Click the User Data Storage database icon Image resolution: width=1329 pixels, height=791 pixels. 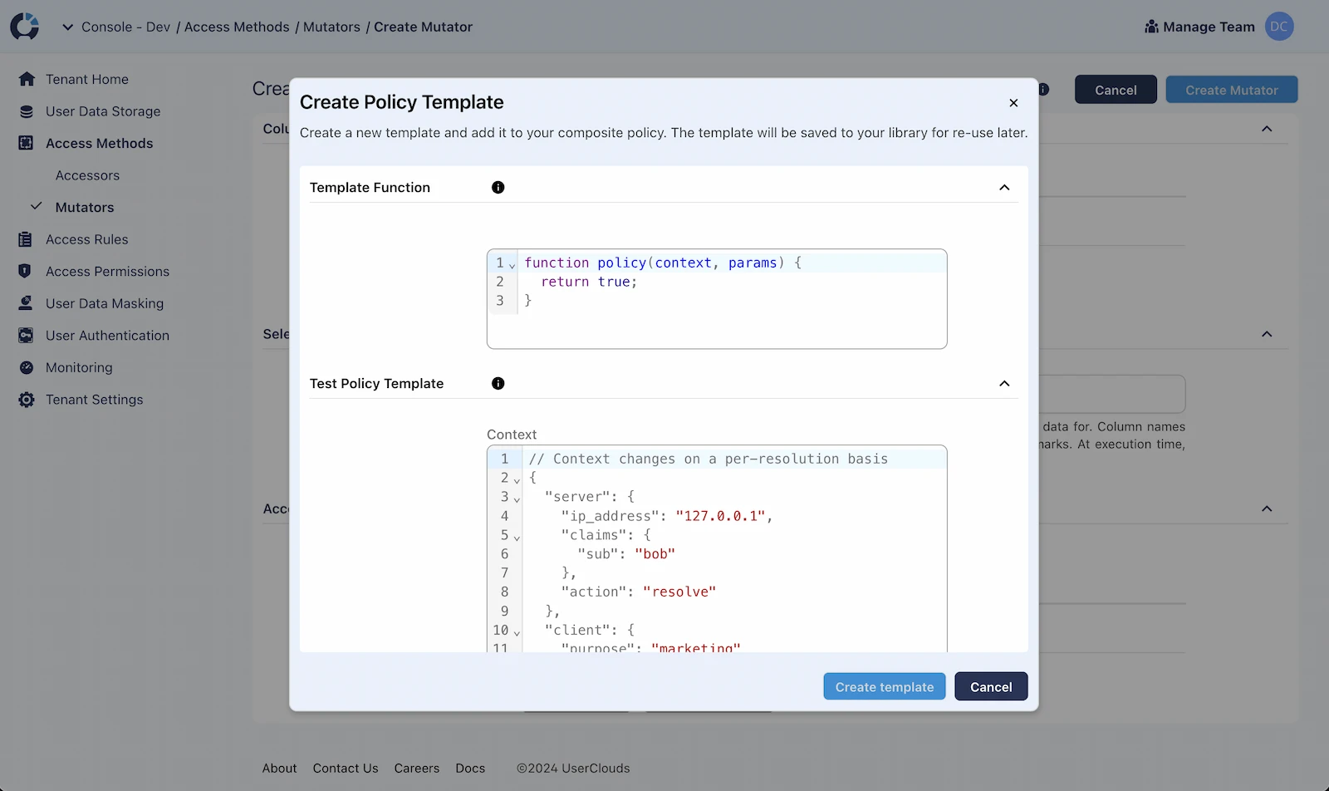(27, 111)
